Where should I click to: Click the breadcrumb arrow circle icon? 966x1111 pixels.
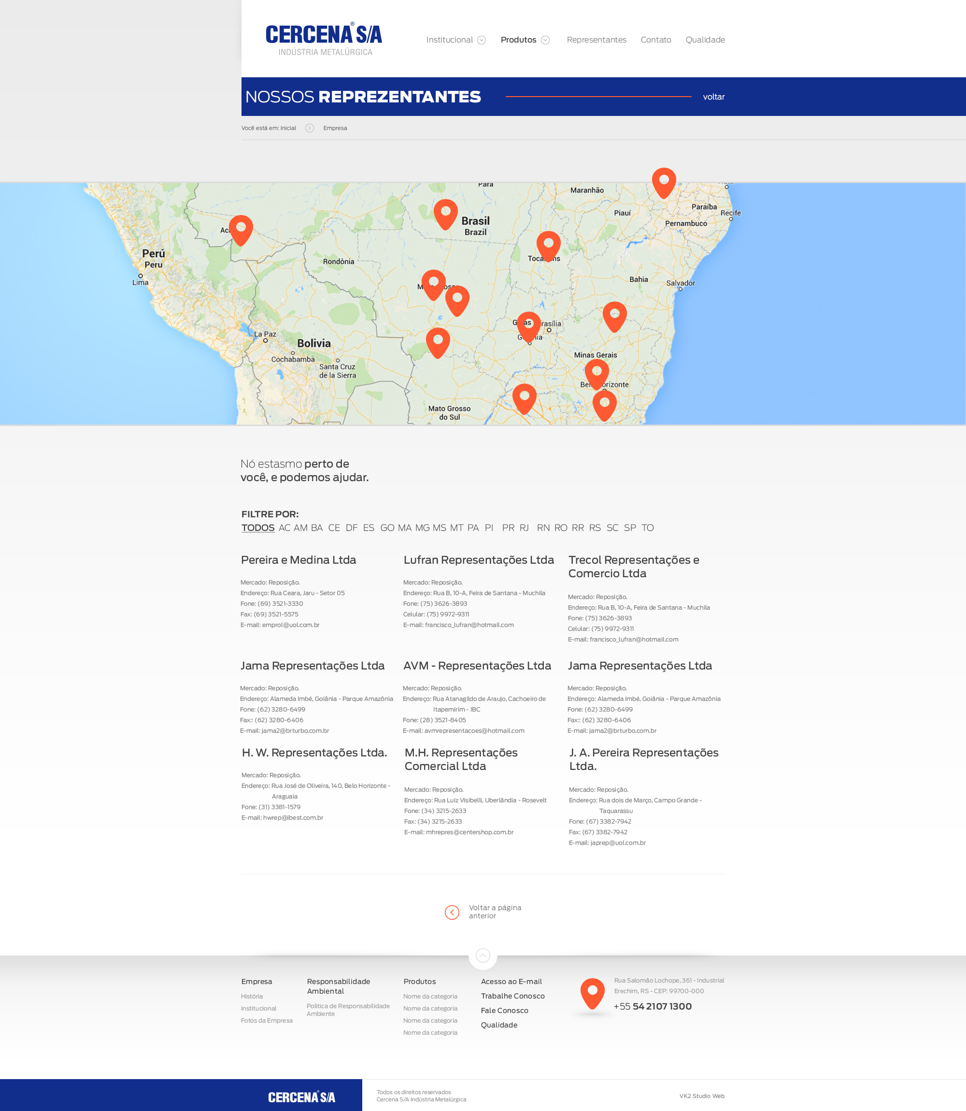tap(310, 128)
